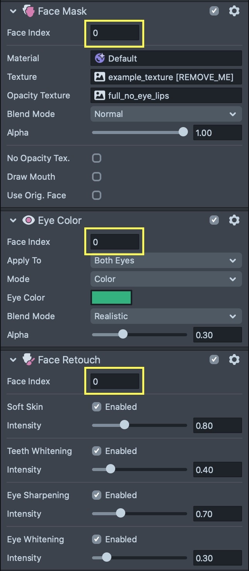
Task: Open the Apply To Both Eyes dropdown
Action: pyautogui.click(x=166, y=260)
